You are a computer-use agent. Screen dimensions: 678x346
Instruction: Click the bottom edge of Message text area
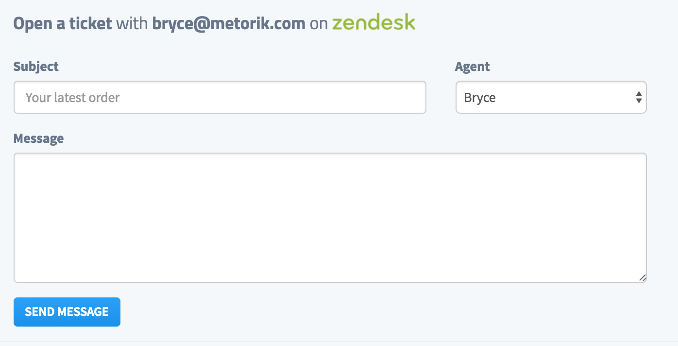tap(330, 282)
